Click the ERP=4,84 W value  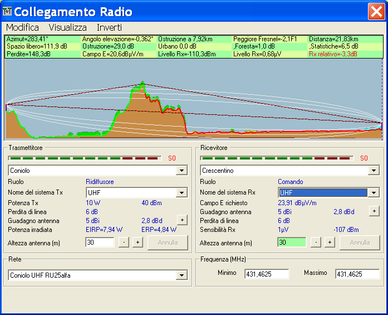[x=159, y=230]
